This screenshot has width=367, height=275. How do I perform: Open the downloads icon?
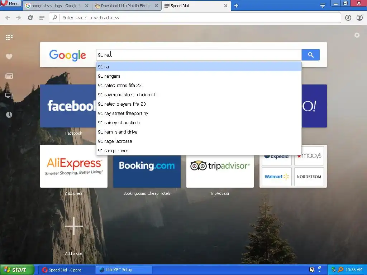coord(348,18)
